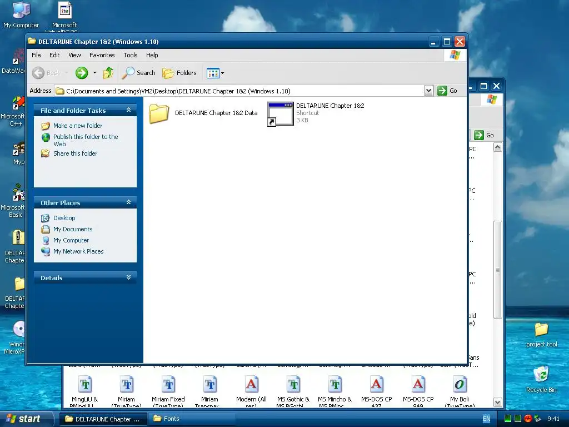Open the Favorites menu
This screenshot has height=427, width=569.
pos(102,55)
